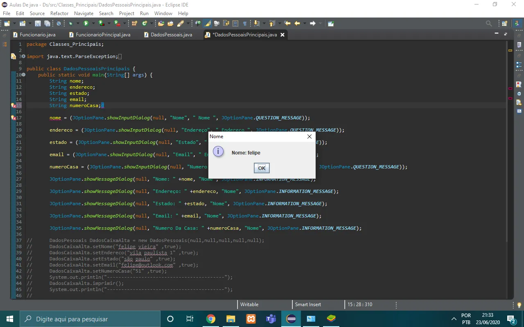Toggle Show Whitespace Characters pilcrow icon
The image size is (524, 327).
(245, 24)
